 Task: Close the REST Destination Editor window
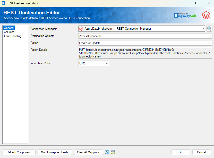208,3
